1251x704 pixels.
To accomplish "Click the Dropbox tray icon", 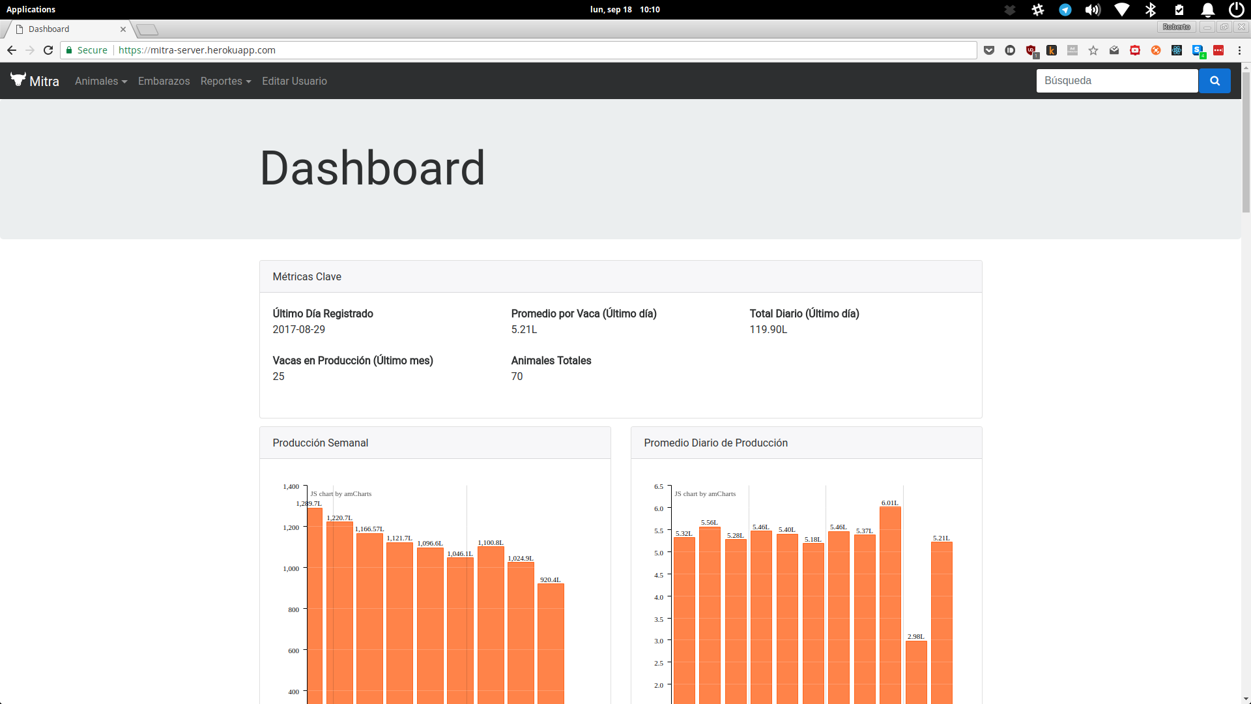I will [x=1010, y=9].
